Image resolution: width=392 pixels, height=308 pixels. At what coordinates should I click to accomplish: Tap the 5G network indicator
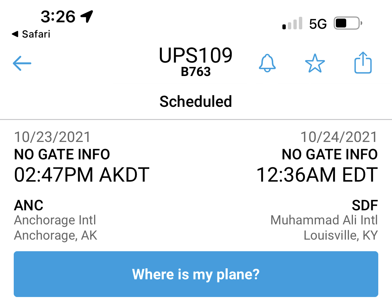pyautogui.click(x=318, y=24)
